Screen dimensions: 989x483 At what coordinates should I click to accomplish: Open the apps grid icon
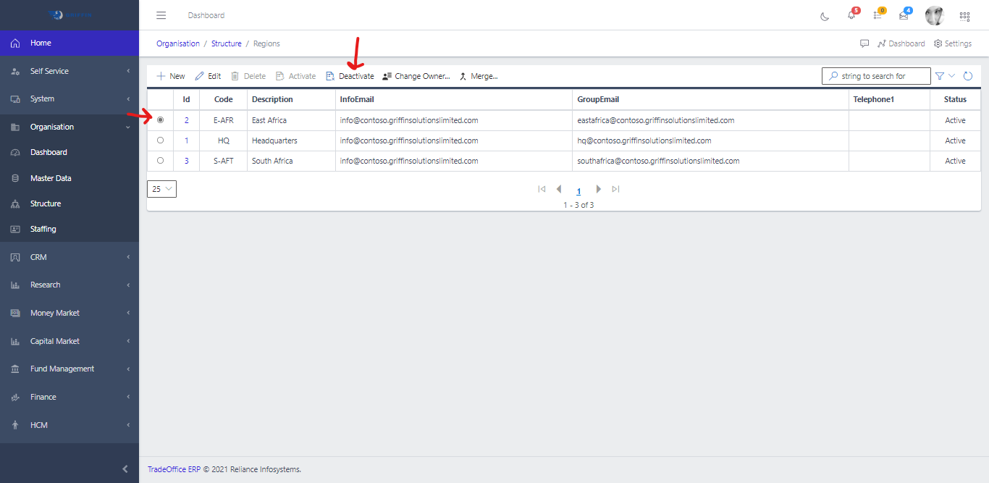click(x=964, y=16)
